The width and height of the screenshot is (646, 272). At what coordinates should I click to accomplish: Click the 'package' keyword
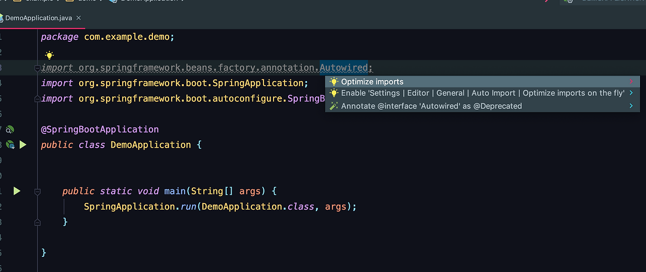60,37
